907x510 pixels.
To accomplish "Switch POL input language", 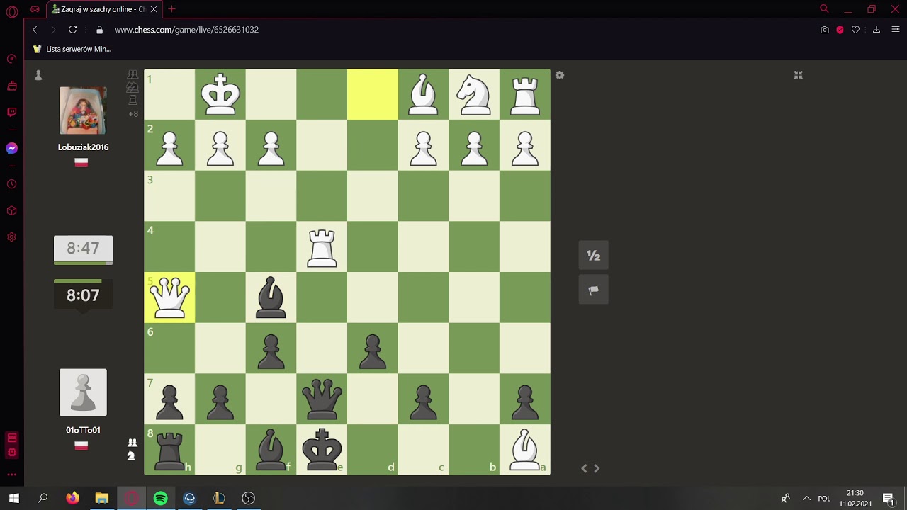I will point(824,498).
